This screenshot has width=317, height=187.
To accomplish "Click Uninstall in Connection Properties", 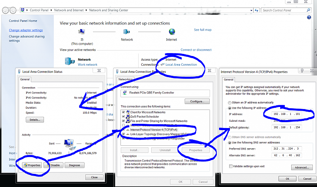I will coord(165,150).
